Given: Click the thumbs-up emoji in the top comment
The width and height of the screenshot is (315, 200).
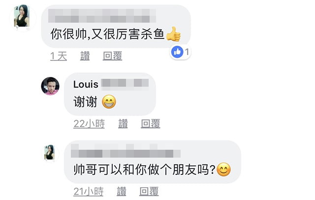Looking at the screenshot, I should [x=173, y=34].
